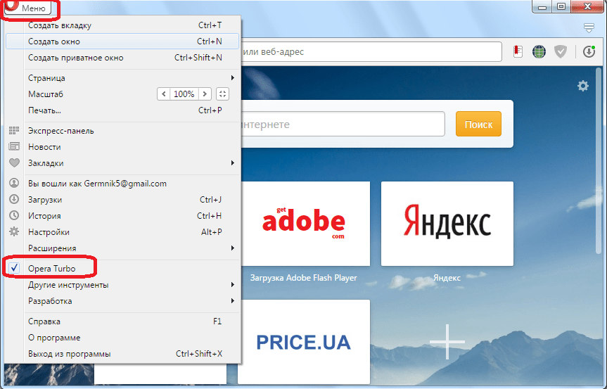Click the Меню button with Opera logo
This screenshot has height=389, width=607.
pos(28,7)
